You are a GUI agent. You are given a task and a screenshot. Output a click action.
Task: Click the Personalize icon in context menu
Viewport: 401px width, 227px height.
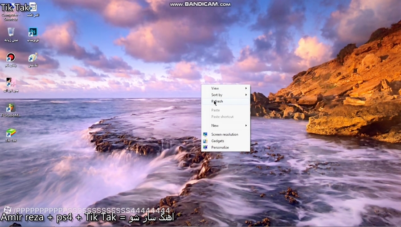click(205, 148)
